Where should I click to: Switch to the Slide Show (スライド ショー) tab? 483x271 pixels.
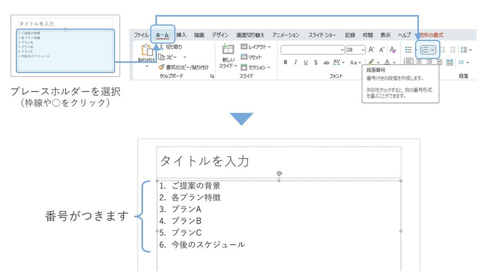point(322,35)
